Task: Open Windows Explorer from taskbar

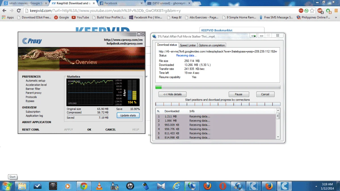Action: click(x=22, y=186)
